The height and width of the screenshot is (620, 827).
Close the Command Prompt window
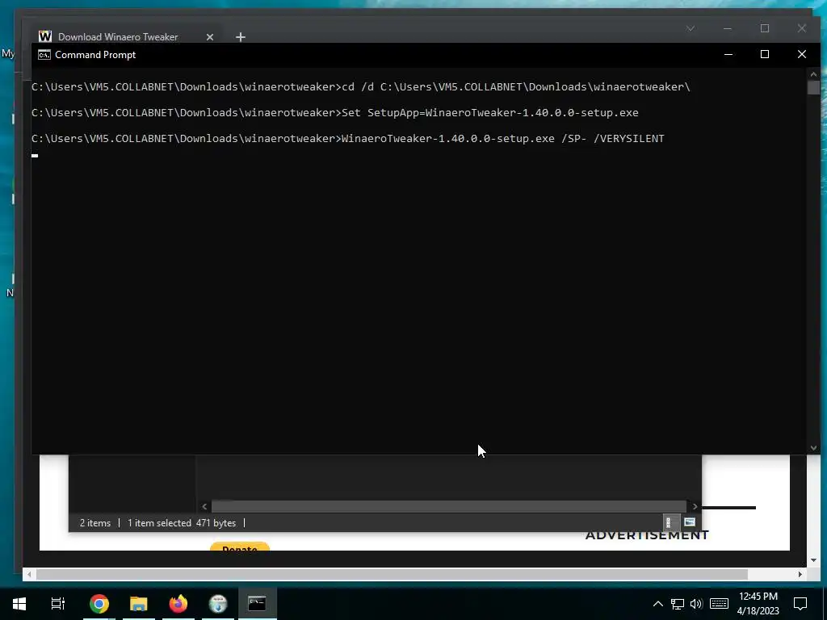point(802,54)
